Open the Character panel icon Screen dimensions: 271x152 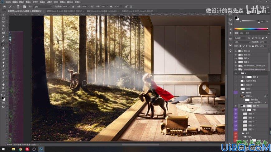point(231,29)
